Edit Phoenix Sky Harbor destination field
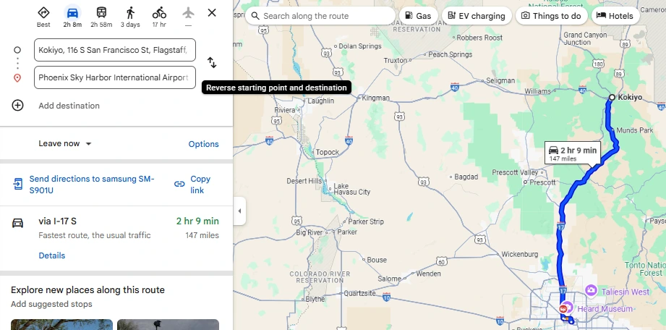Viewport: 666px width, 330px height. tap(115, 77)
